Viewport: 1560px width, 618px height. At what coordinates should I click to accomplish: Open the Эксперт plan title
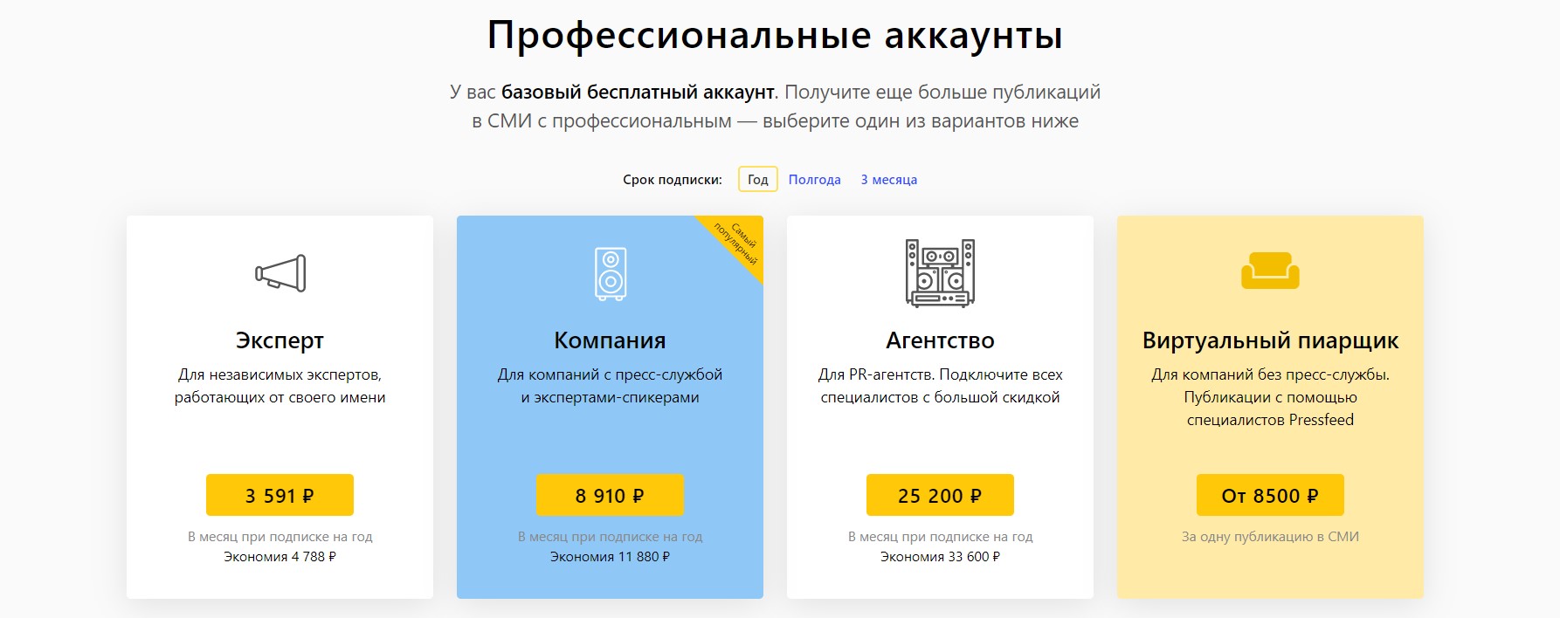pyautogui.click(x=280, y=340)
